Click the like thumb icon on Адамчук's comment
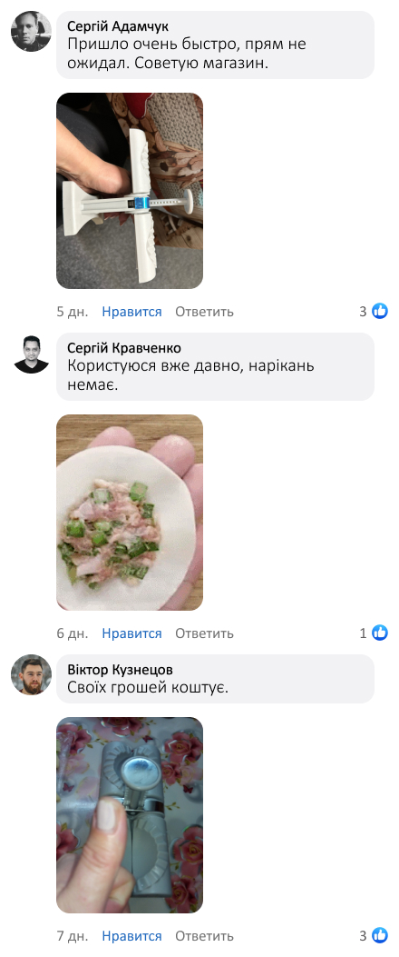This screenshot has height=957, width=399. [380, 311]
